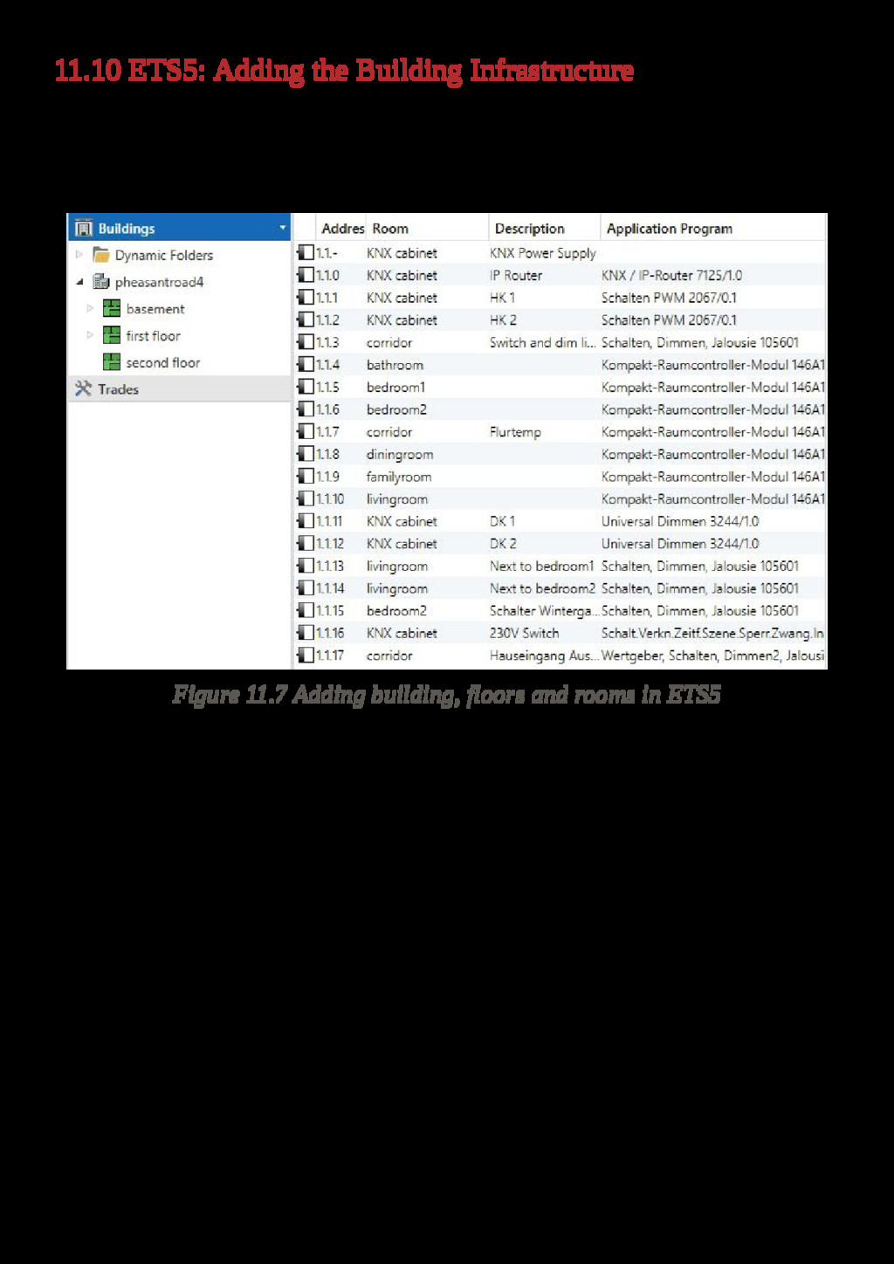The image size is (894, 1264).
Task: Click Schalten PWM 2067/0.1 in row 1.1.1
Action: pos(669,298)
